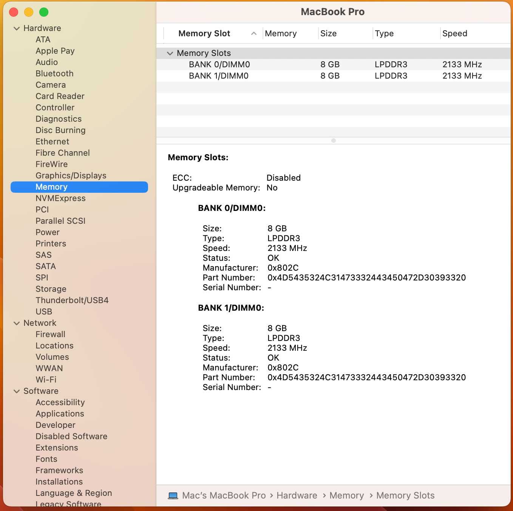Open Extensions list
Image resolution: width=513 pixels, height=511 pixels.
57,448
